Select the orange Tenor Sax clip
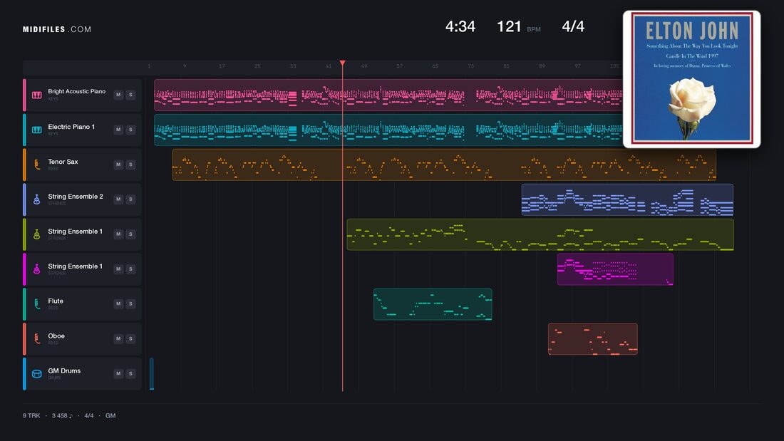Screen dimensions: 784x441 tap(444, 165)
